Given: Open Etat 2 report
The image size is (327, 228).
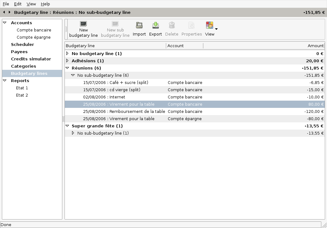Looking at the screenshot, I should click(22, 95).
